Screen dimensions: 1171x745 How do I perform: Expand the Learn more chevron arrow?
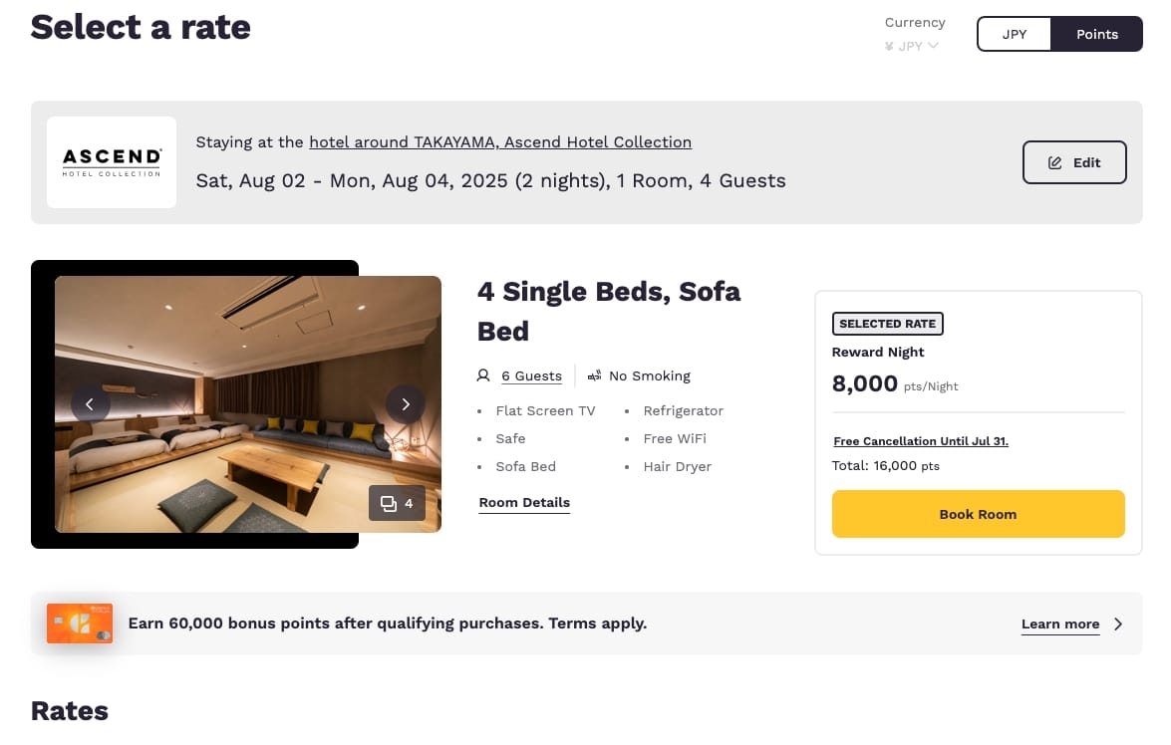pyautogui.click(x=1118, y=624)
